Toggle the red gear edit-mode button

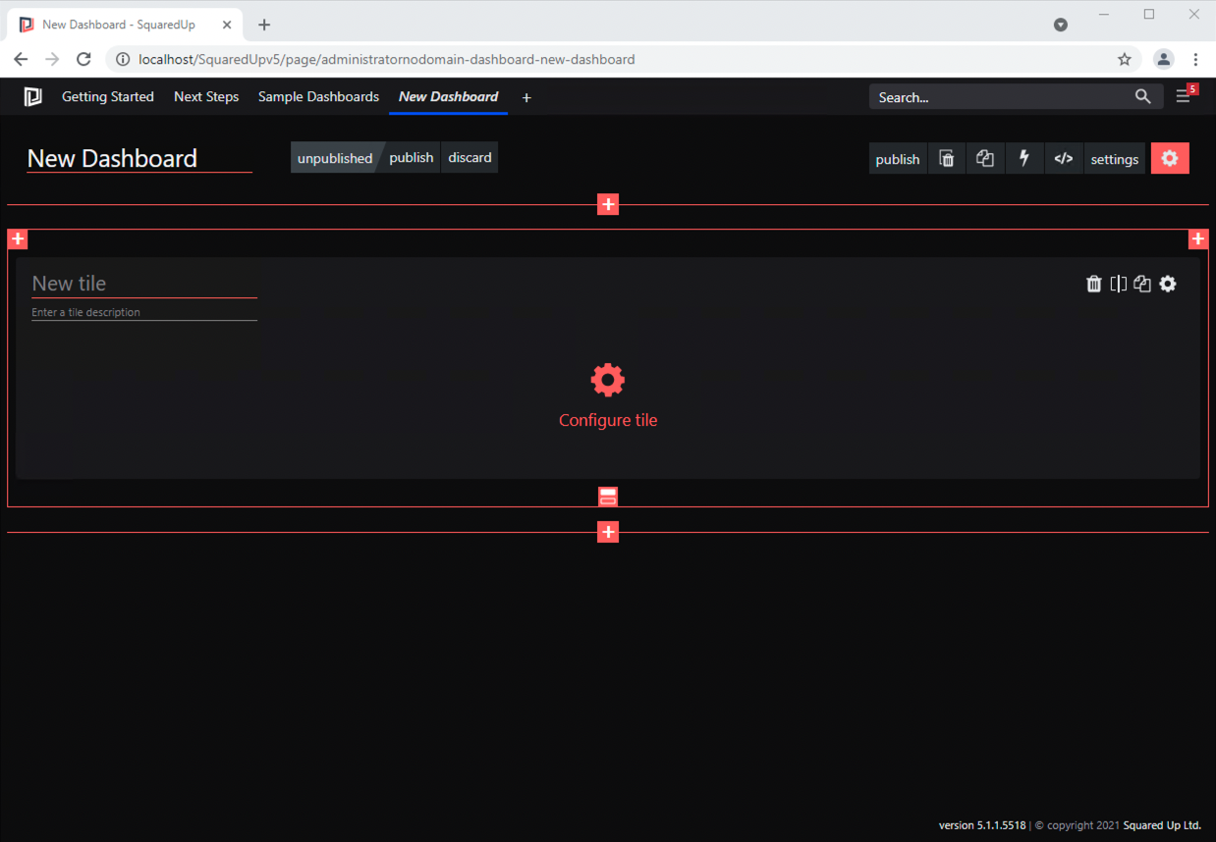[1170, 158]
